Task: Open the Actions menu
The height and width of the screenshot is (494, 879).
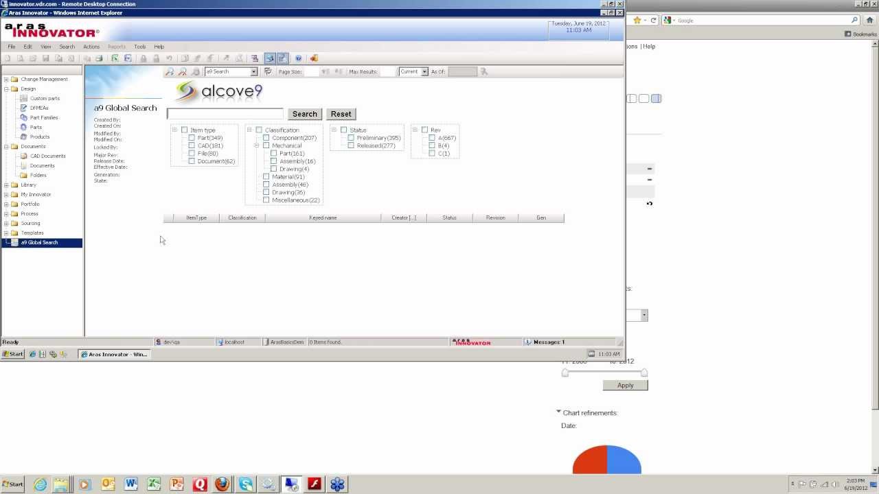Action: (91, 47)
